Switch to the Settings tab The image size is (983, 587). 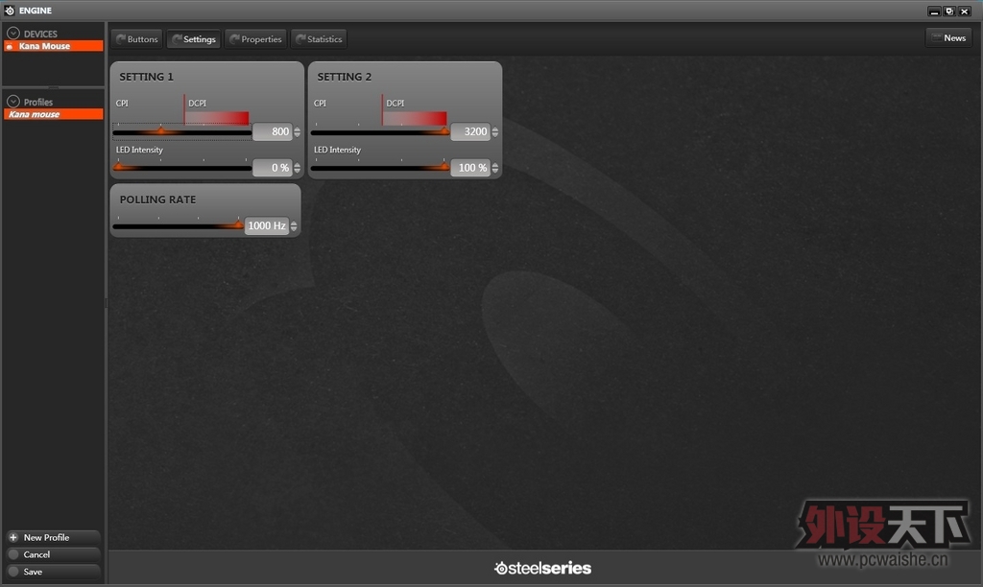[194, 38]
